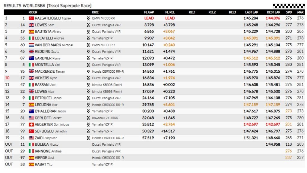Click the FL GAP column header
Image resolution: width=307 pixels, height=173 pixels.
(149, 12)
